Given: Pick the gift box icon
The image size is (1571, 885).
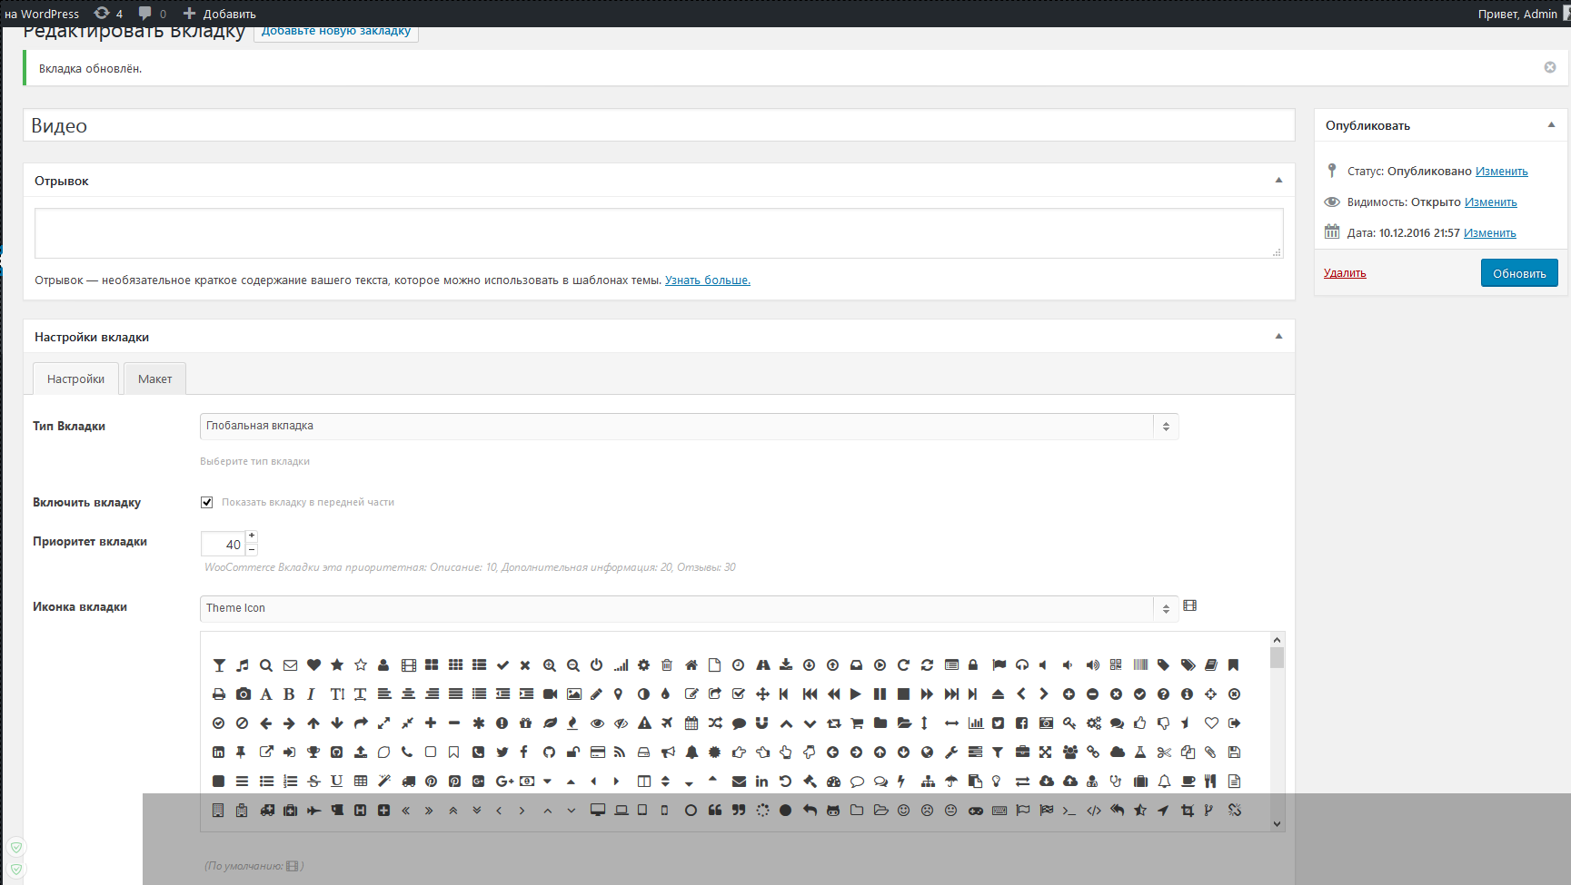Looking at the screenshot, I should coord(525,723).
